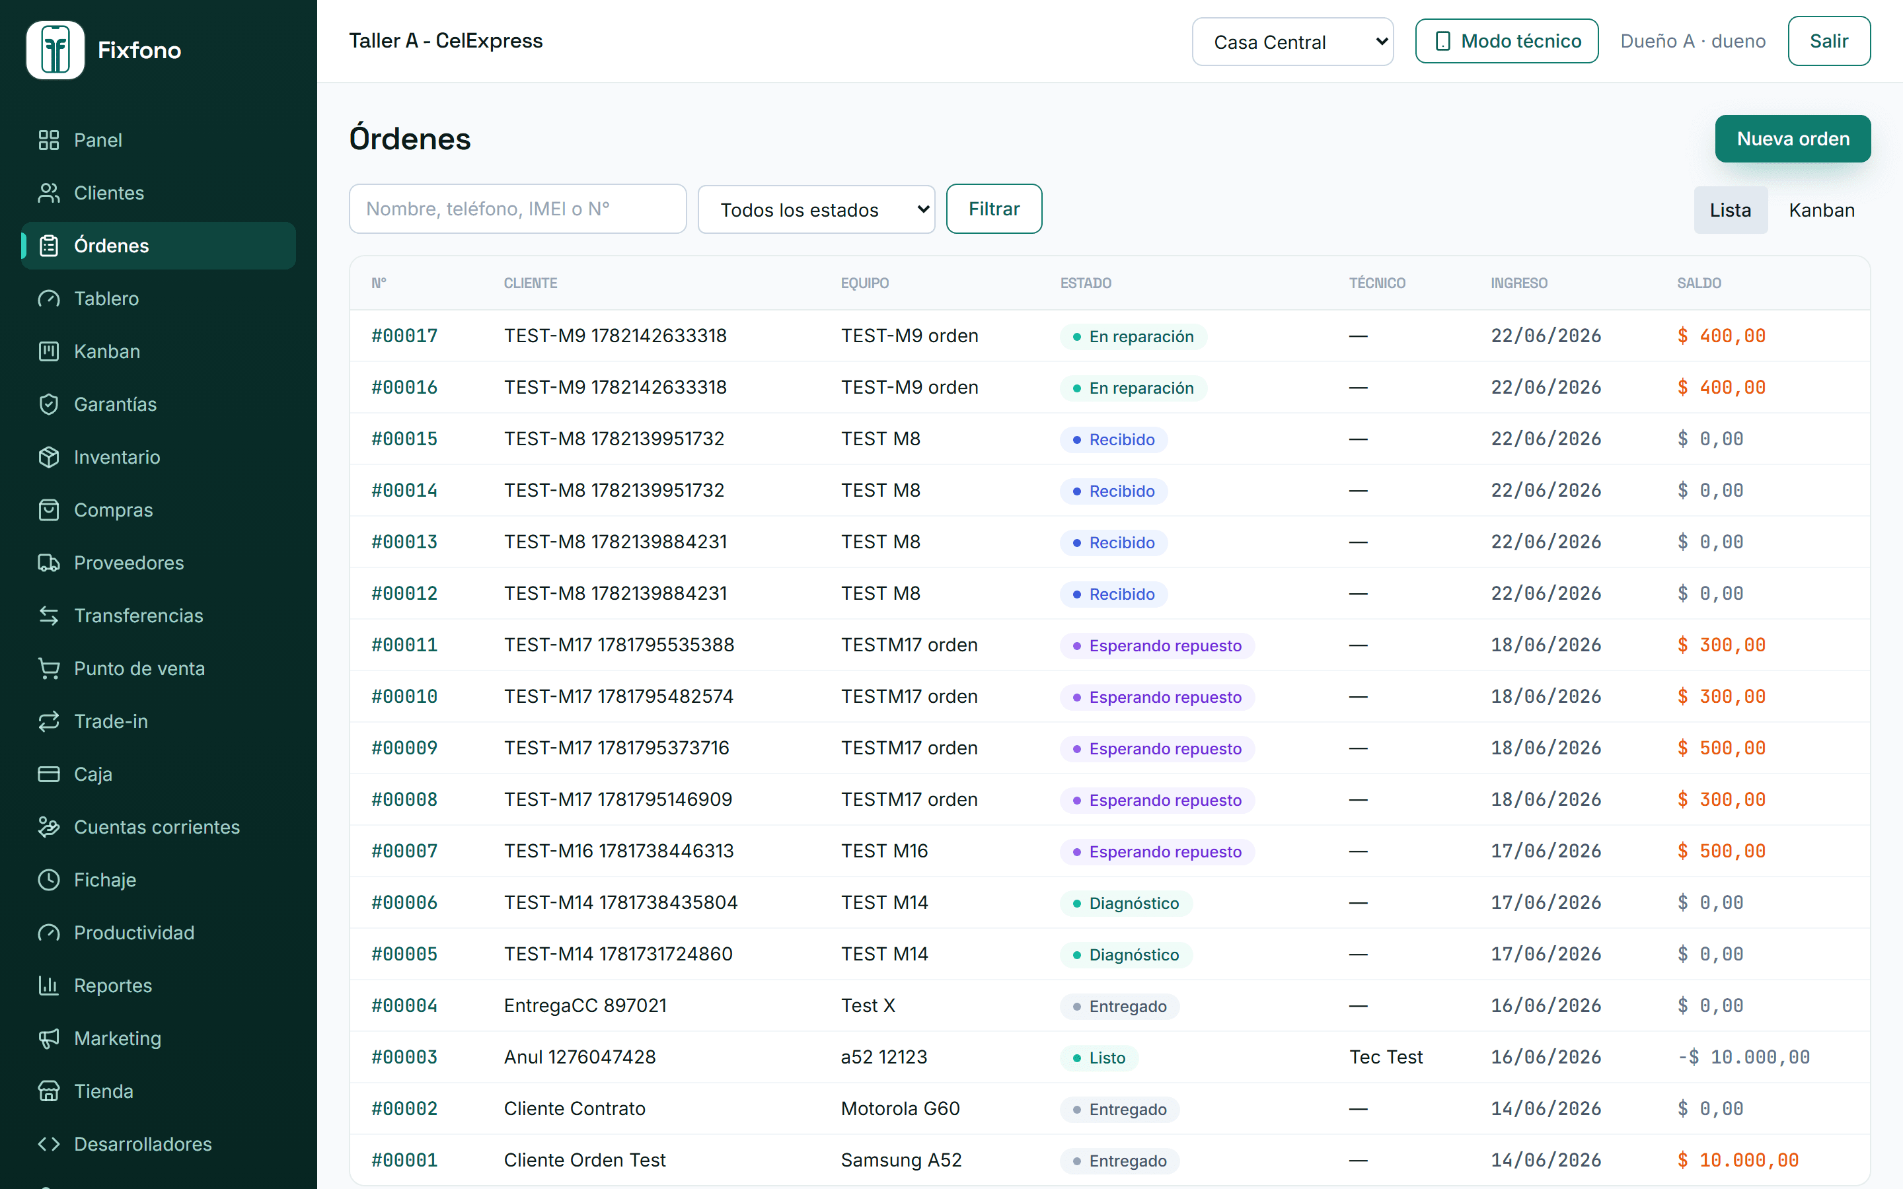Open order #00001 link

pos(404,1160)
